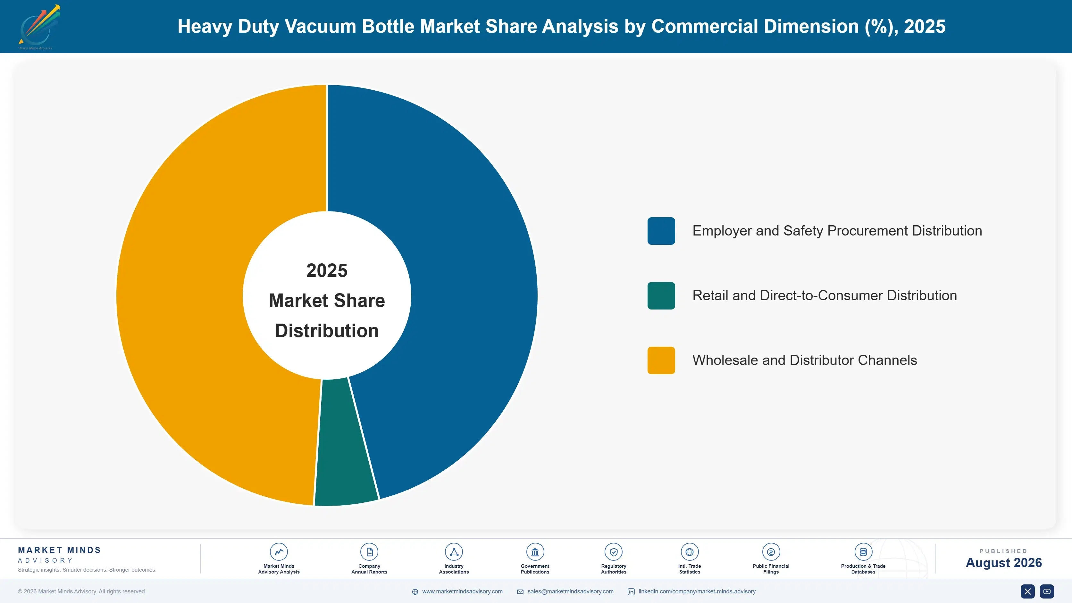Click the copyright notice text
This screenshot has width=1072, height=603.
pyautogui.click(x=82, y=591)
